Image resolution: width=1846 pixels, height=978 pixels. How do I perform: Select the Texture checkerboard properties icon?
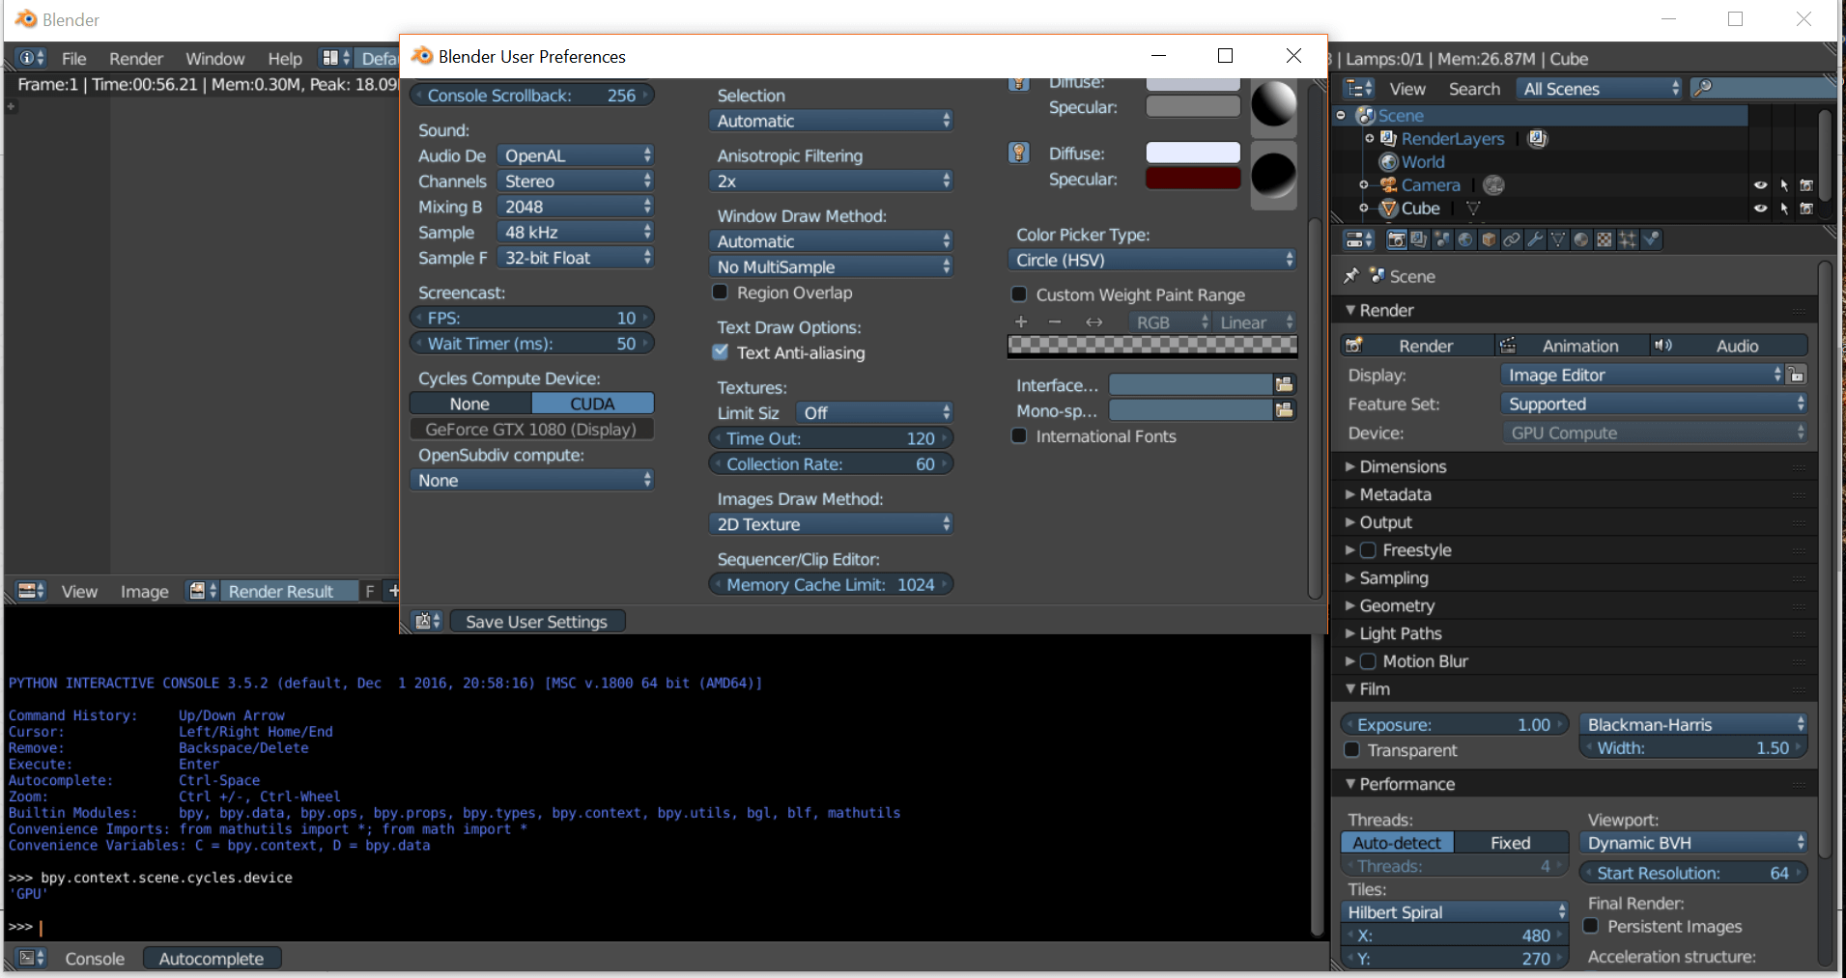pos(1604,239)
